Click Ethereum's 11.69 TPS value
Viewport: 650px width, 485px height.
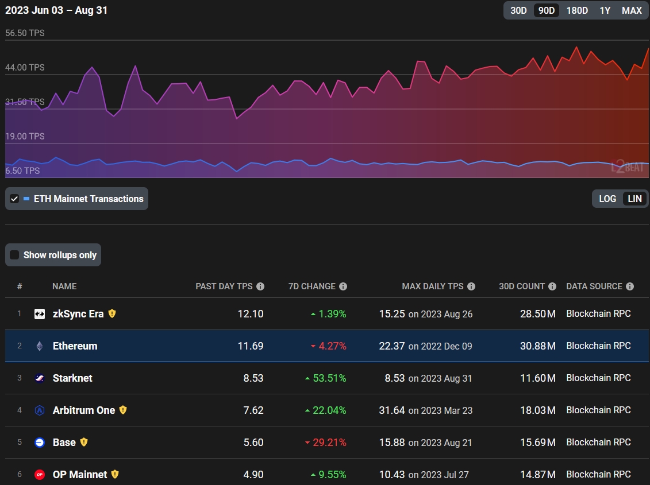point(251,346)
